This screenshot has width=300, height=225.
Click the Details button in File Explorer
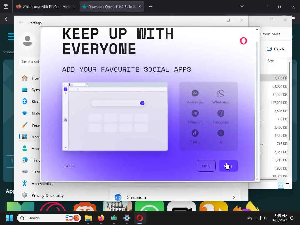[x=275, y=49]
